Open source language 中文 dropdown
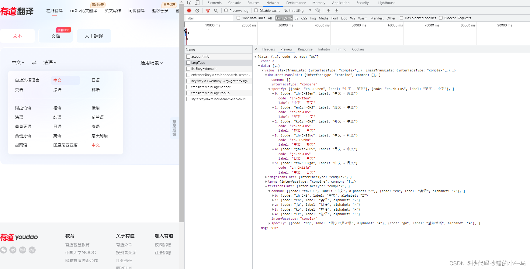 point(18,63)
